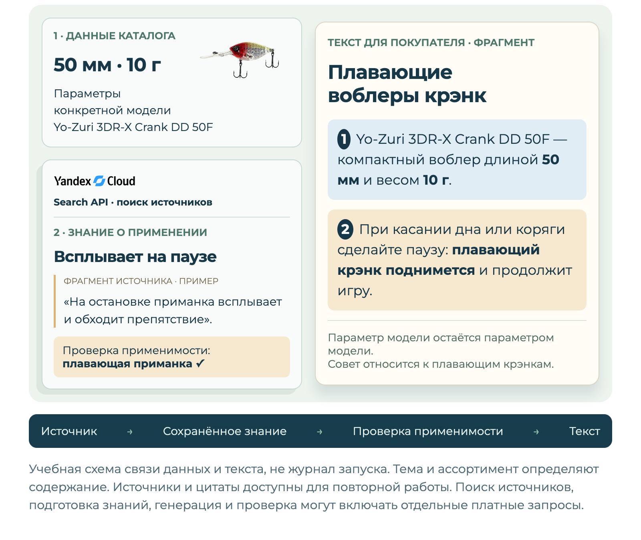641x540 pixels.
Task: Click «Search API · поиск источников»
Action: (133, 202)
